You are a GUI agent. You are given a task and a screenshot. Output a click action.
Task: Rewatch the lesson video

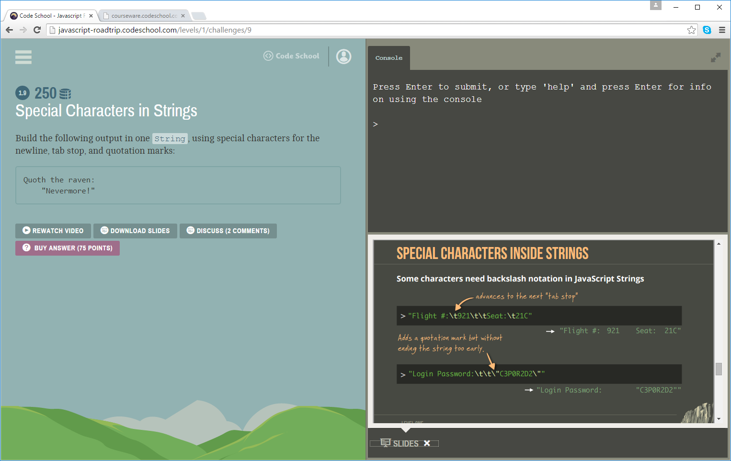tap(53, 231)
